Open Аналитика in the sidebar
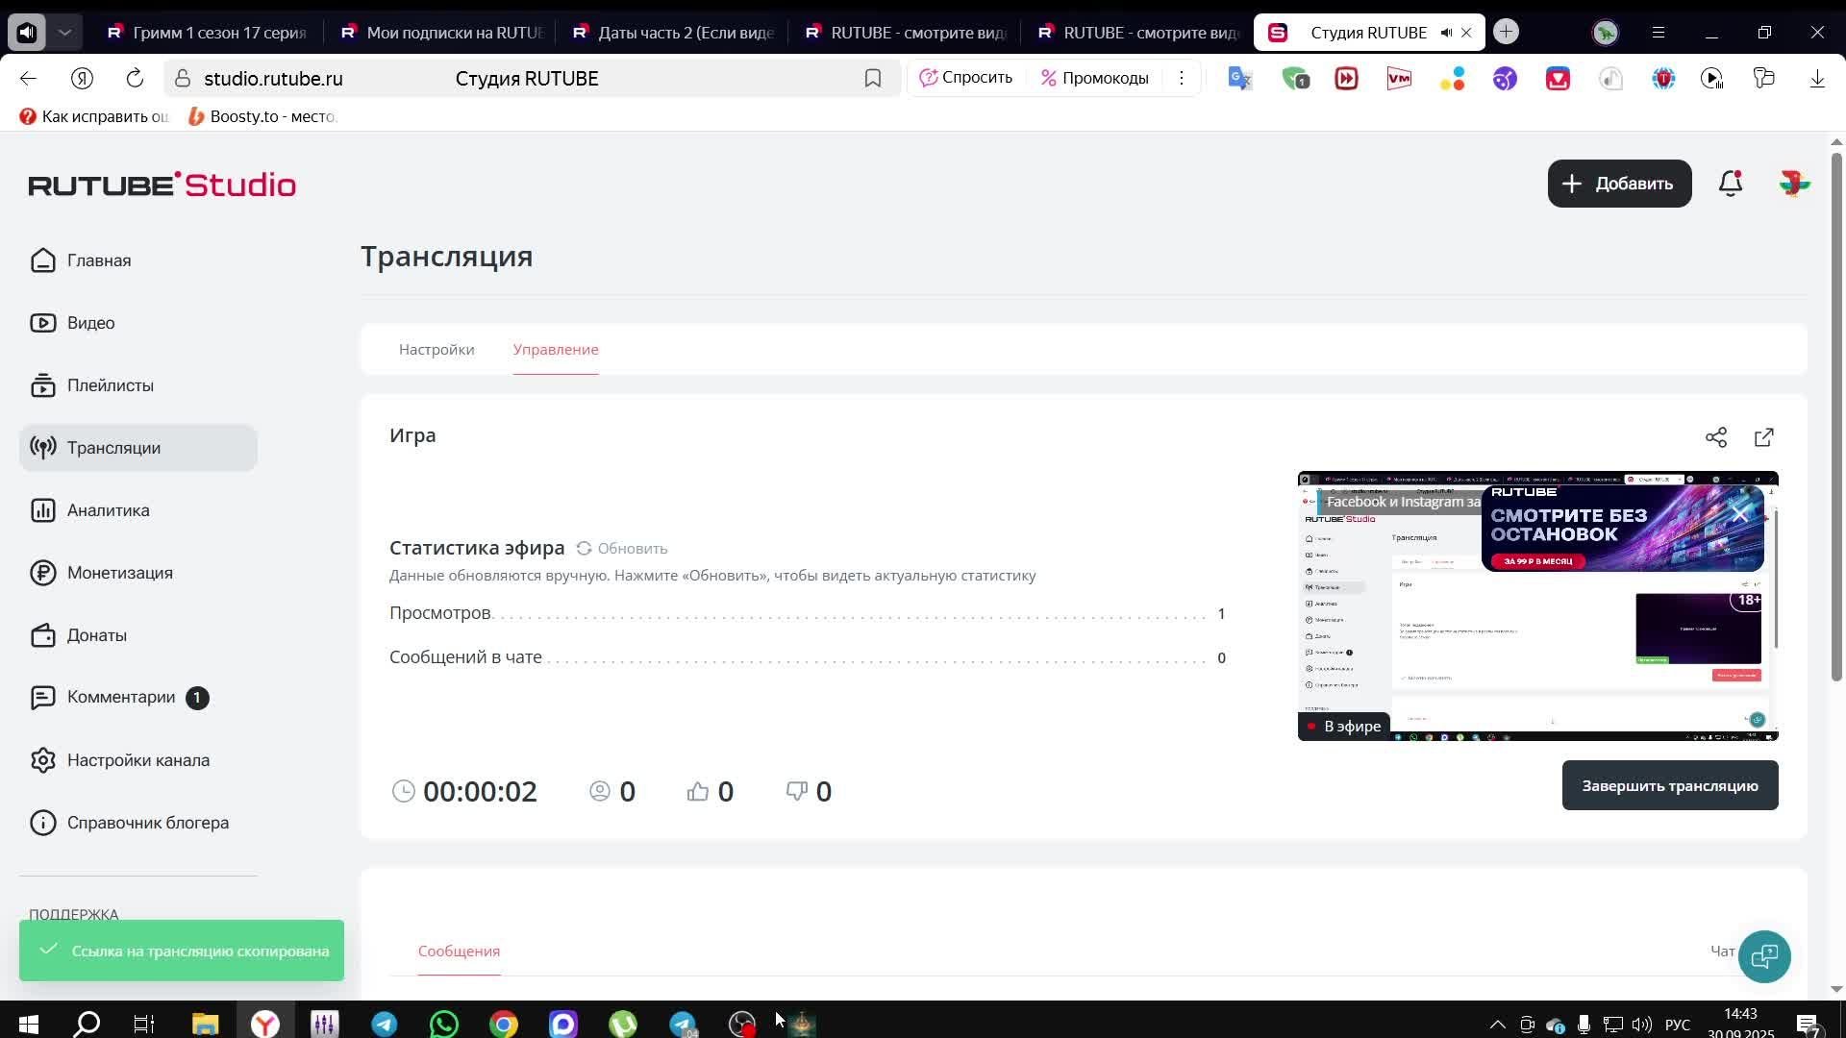Image resolution: width=1846 pixels, height=1038 pixels. click(108, 510)
